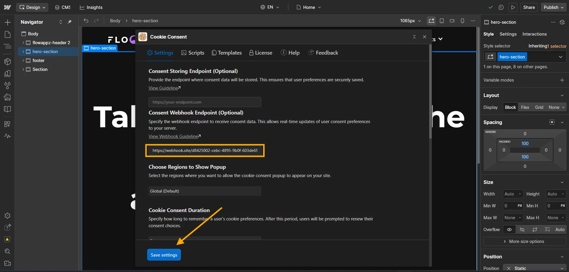Viewport: 569px width, 272px height.
Task: Open the Pages panel
Action: (x=8, y=34)
